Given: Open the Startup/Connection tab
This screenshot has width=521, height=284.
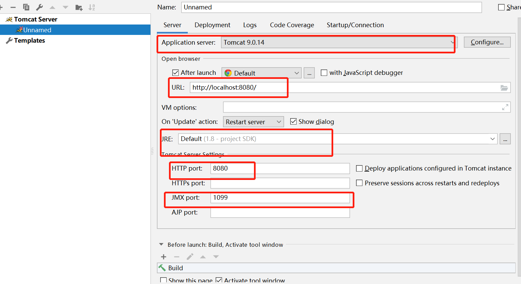Looking at the screenshot, I should point(355,25).
